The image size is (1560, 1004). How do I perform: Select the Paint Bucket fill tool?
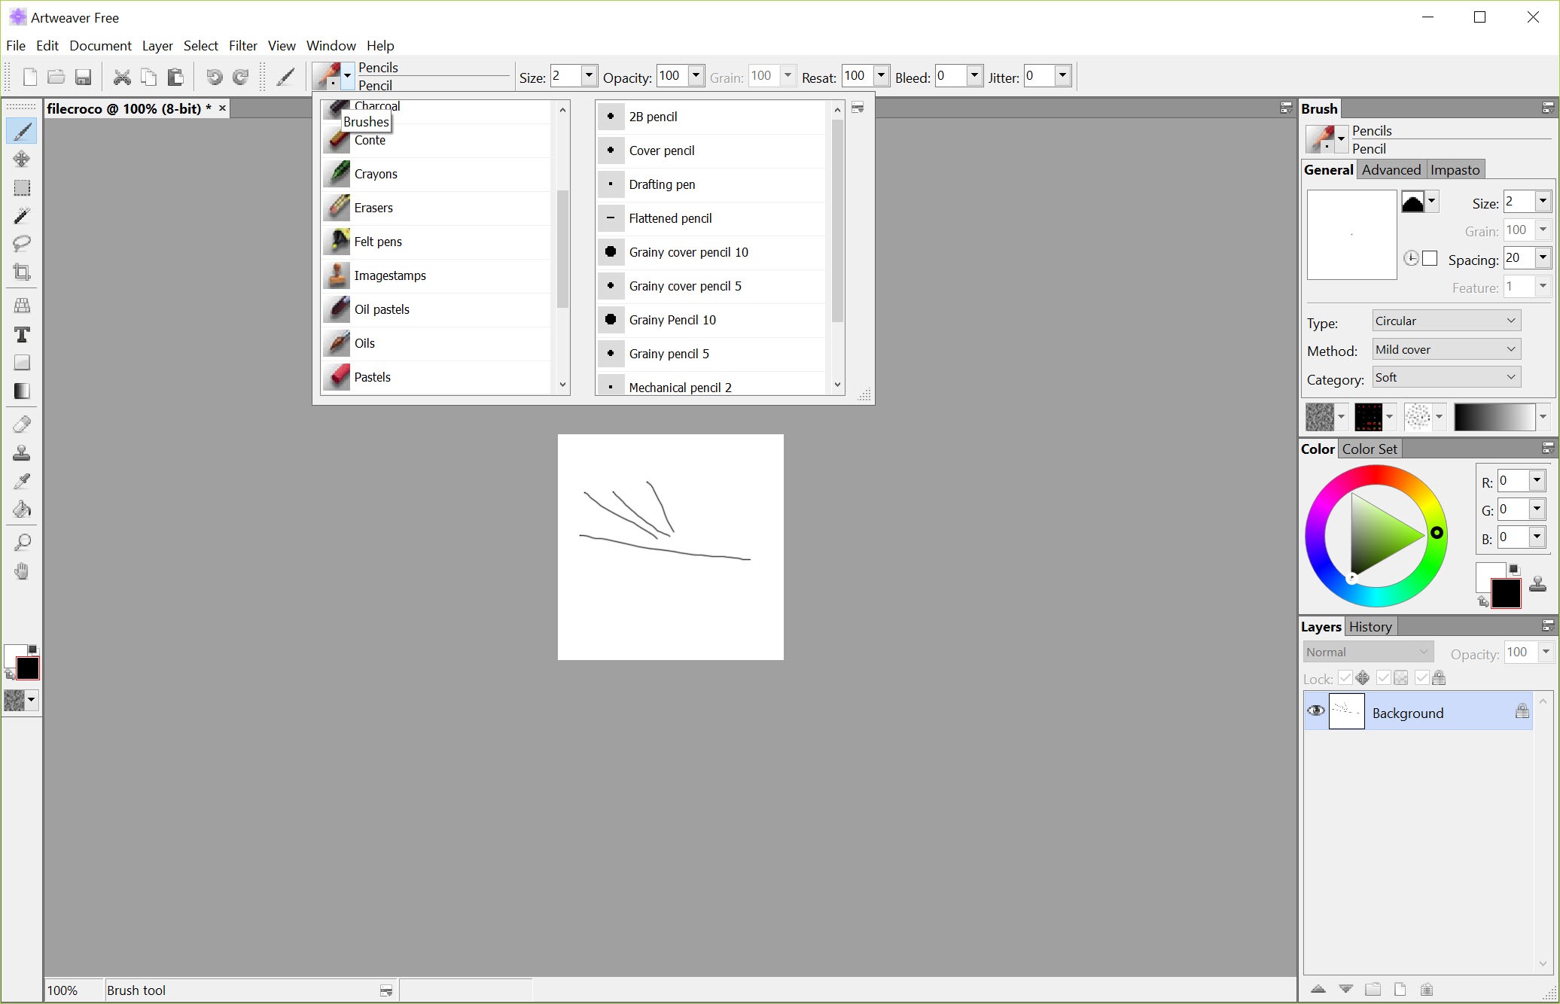coord(22,510)
